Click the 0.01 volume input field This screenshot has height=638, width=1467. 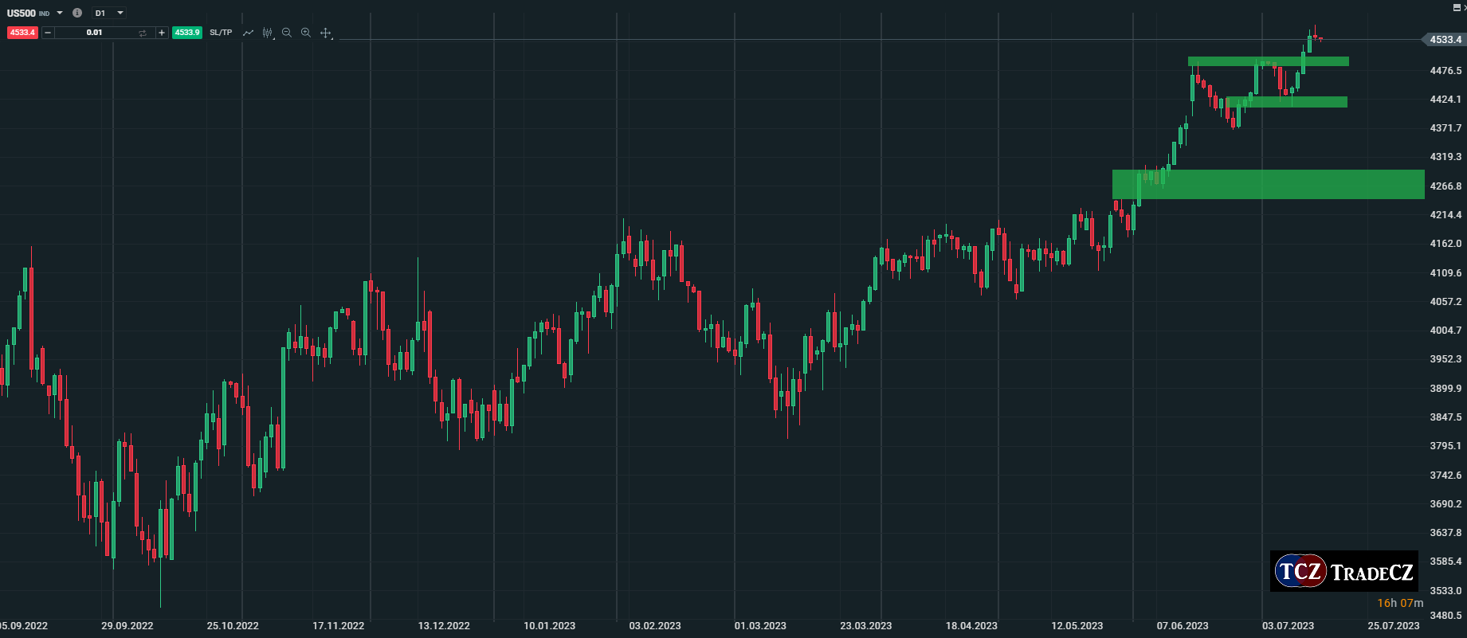tap(94, 33)
